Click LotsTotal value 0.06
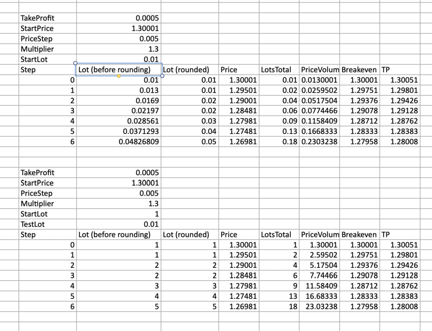 pos(279,111)
